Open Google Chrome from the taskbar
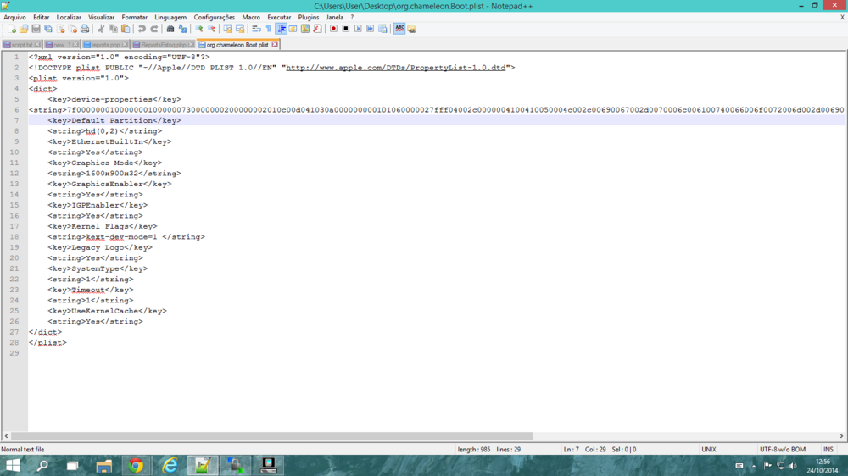The width and height of the screenshot is (848, 476). point(136,465)
